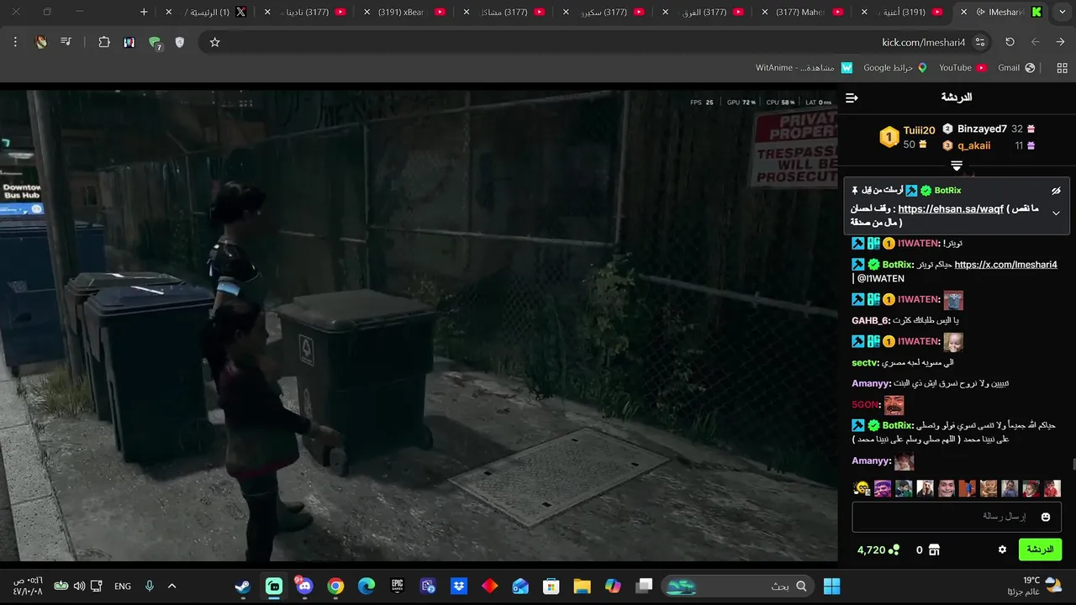Open the ehsan.sa/waqf link in pinned message
The image size is (1076, 605).
tap(951, 209)
